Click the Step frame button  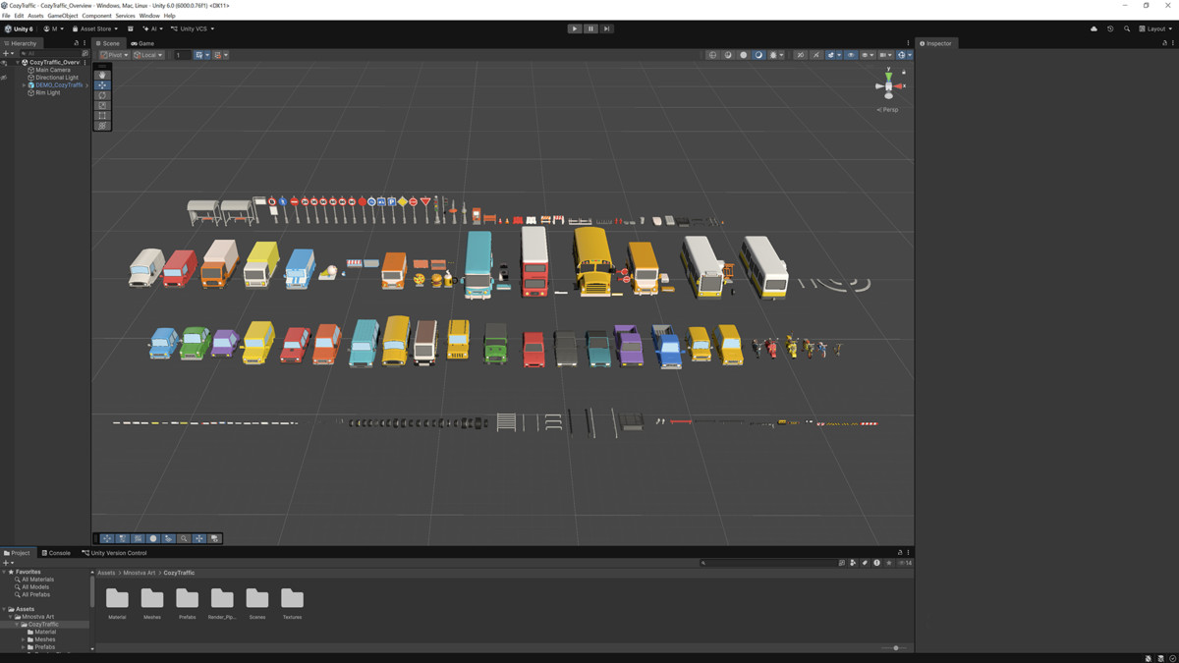pos(606,28)
